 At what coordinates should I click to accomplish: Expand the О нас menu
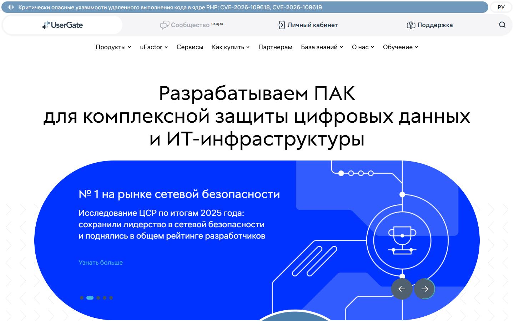[363, 47]
